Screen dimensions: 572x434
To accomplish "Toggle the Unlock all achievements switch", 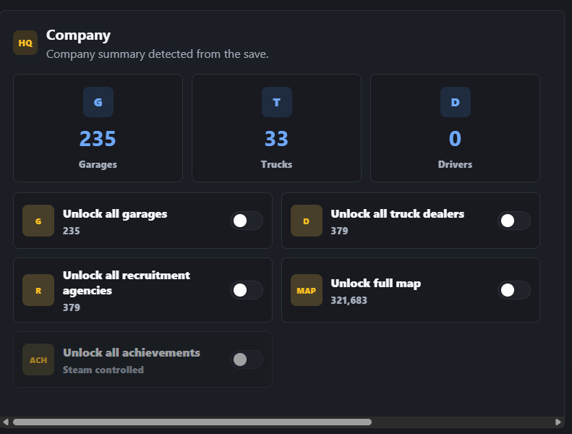I will pos(247,359).
